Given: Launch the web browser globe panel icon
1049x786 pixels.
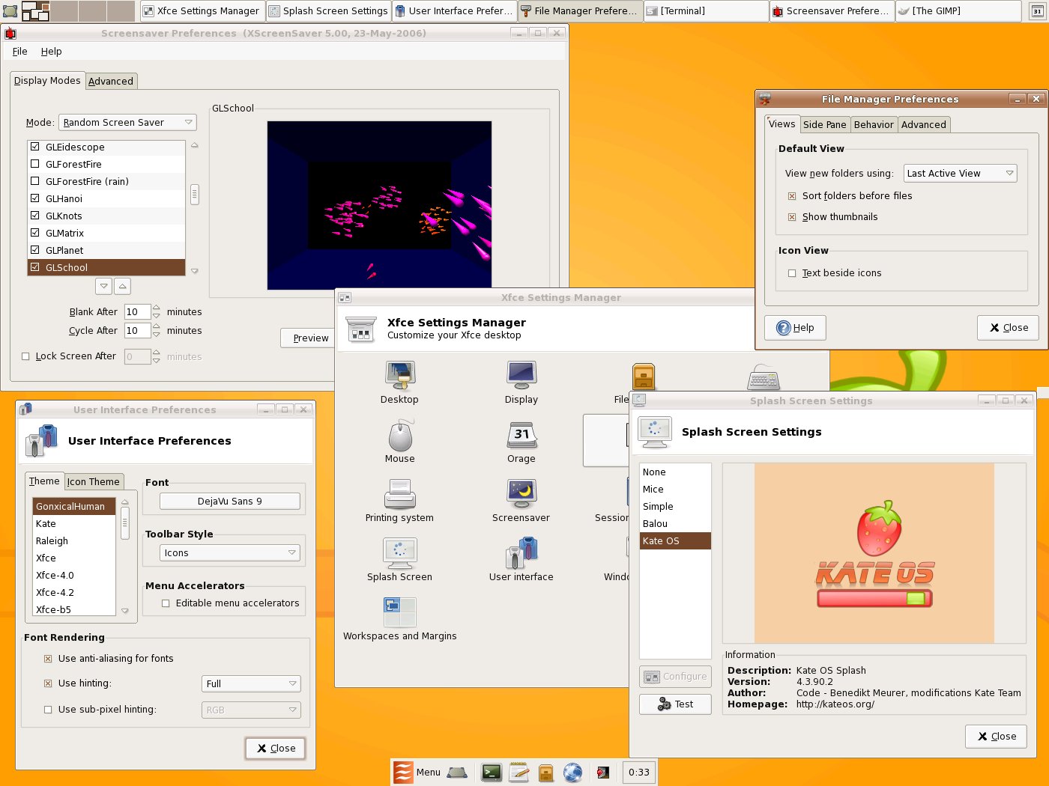Looking at the screenshot, I should point(573,773).
